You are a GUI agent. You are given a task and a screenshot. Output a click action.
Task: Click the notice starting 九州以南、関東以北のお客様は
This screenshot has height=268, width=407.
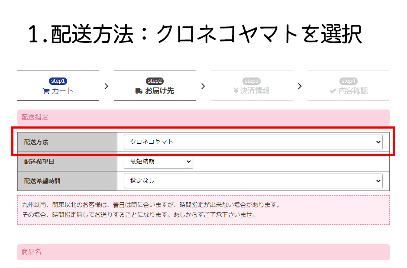coord(203,210)
